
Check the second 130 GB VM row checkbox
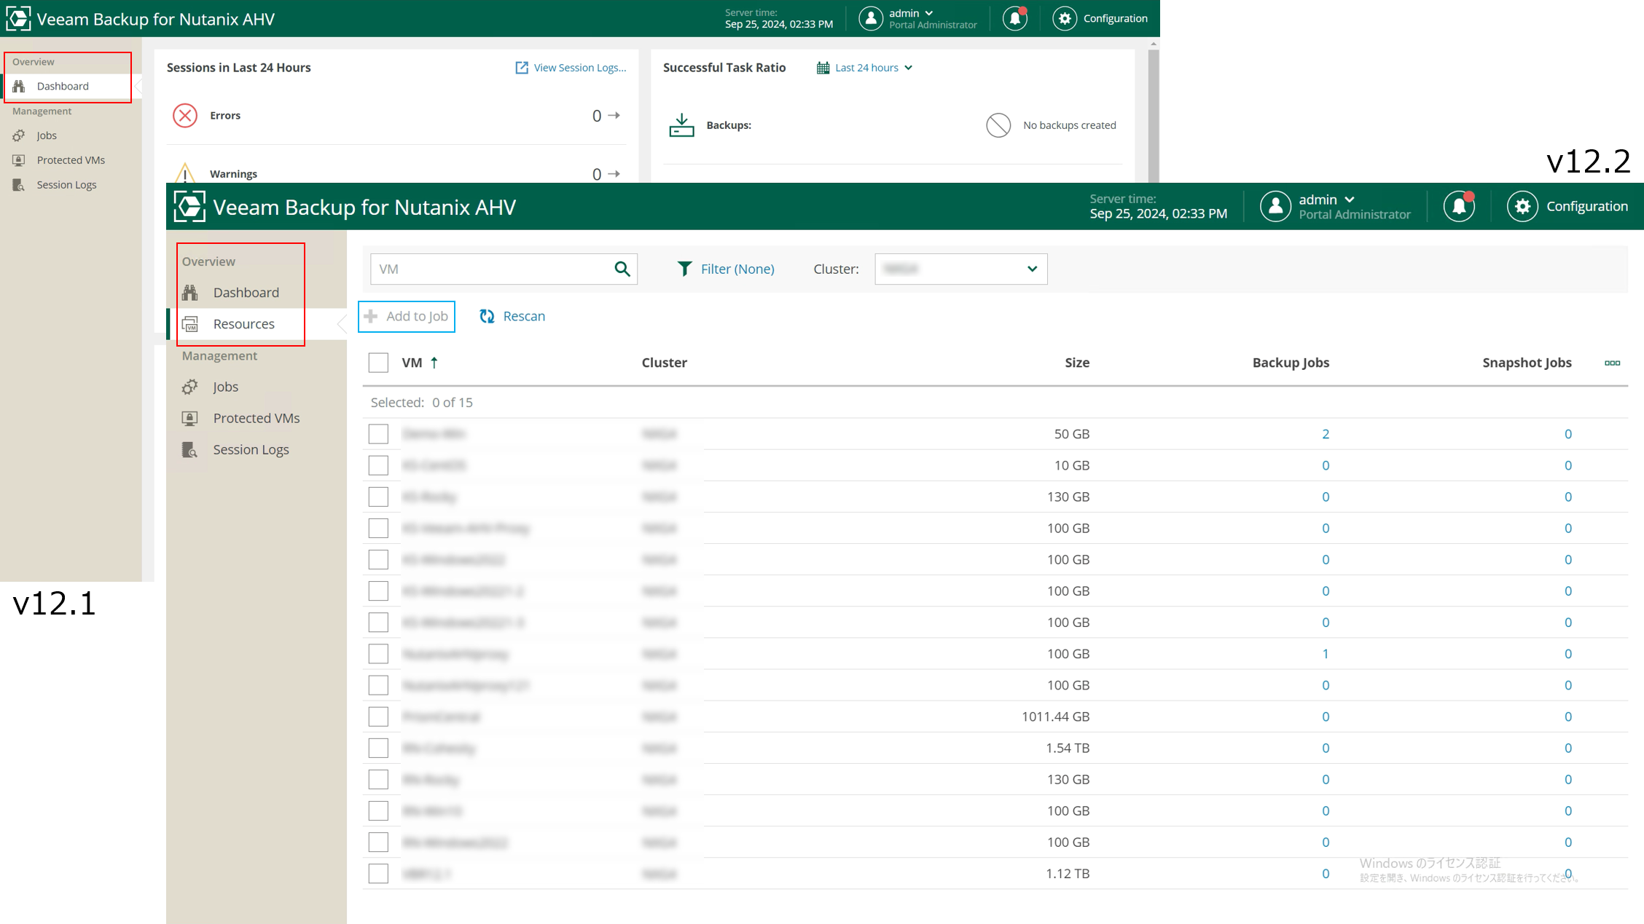pyautogui.click(x=378, y=779)
